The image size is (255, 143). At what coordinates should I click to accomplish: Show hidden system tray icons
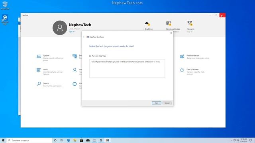click(x=231, y=140)
